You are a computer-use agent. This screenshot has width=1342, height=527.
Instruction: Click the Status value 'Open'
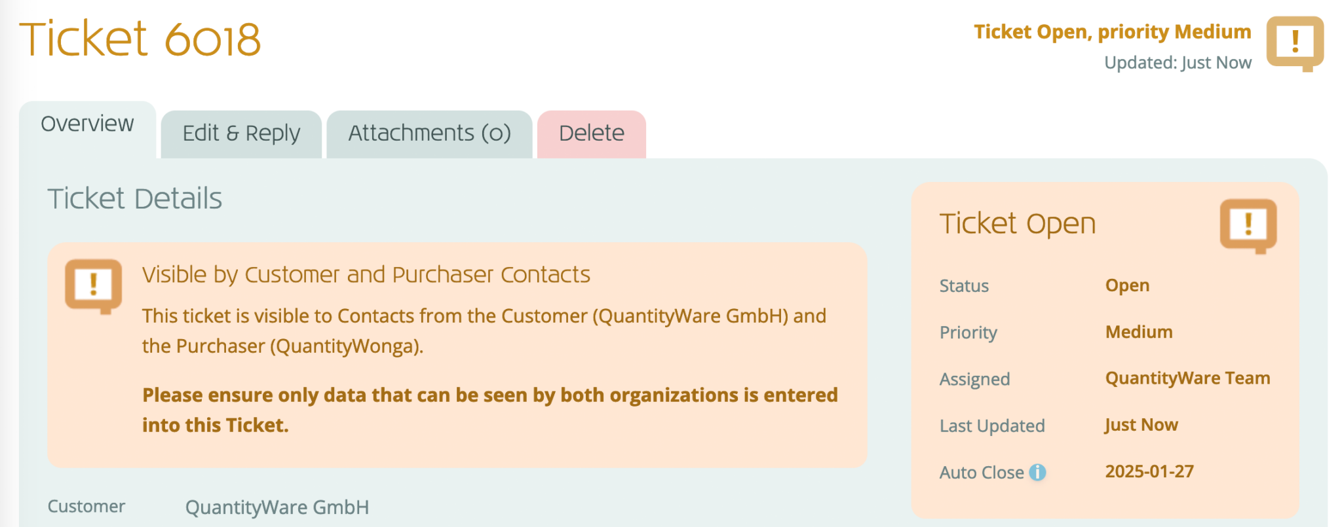pos(1127,285)
